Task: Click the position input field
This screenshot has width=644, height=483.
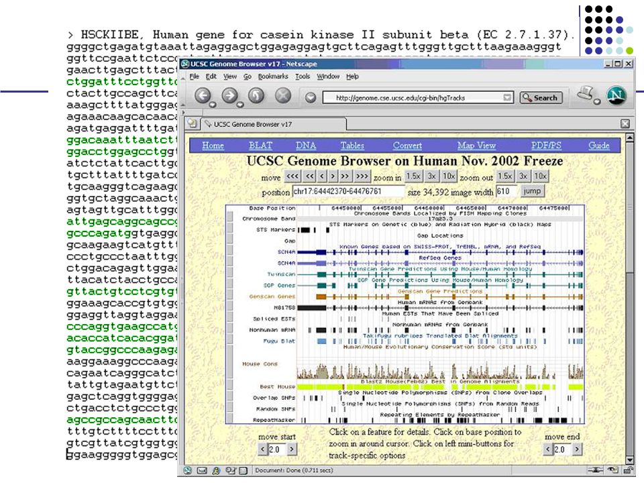Action: click(348, 191)
